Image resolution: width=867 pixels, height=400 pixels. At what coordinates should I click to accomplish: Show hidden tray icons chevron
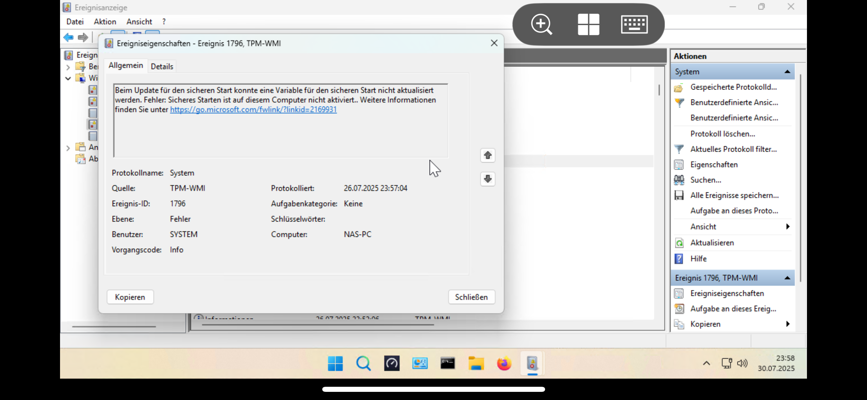[706, 363]
